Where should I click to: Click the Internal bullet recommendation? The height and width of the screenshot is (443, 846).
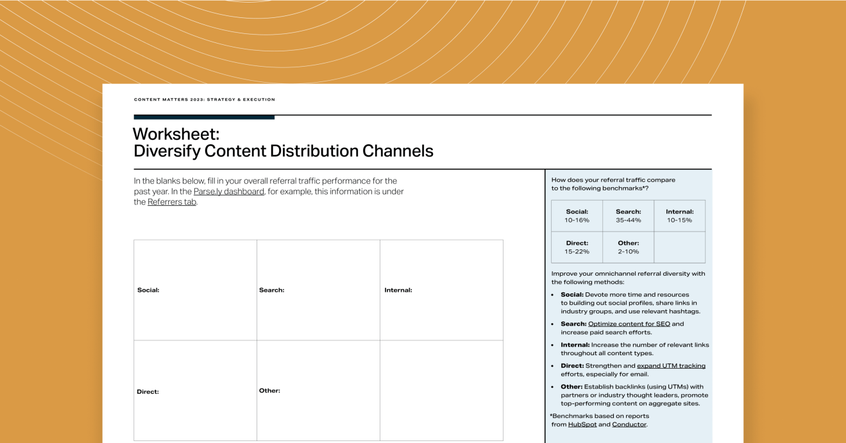coord(635,349)
